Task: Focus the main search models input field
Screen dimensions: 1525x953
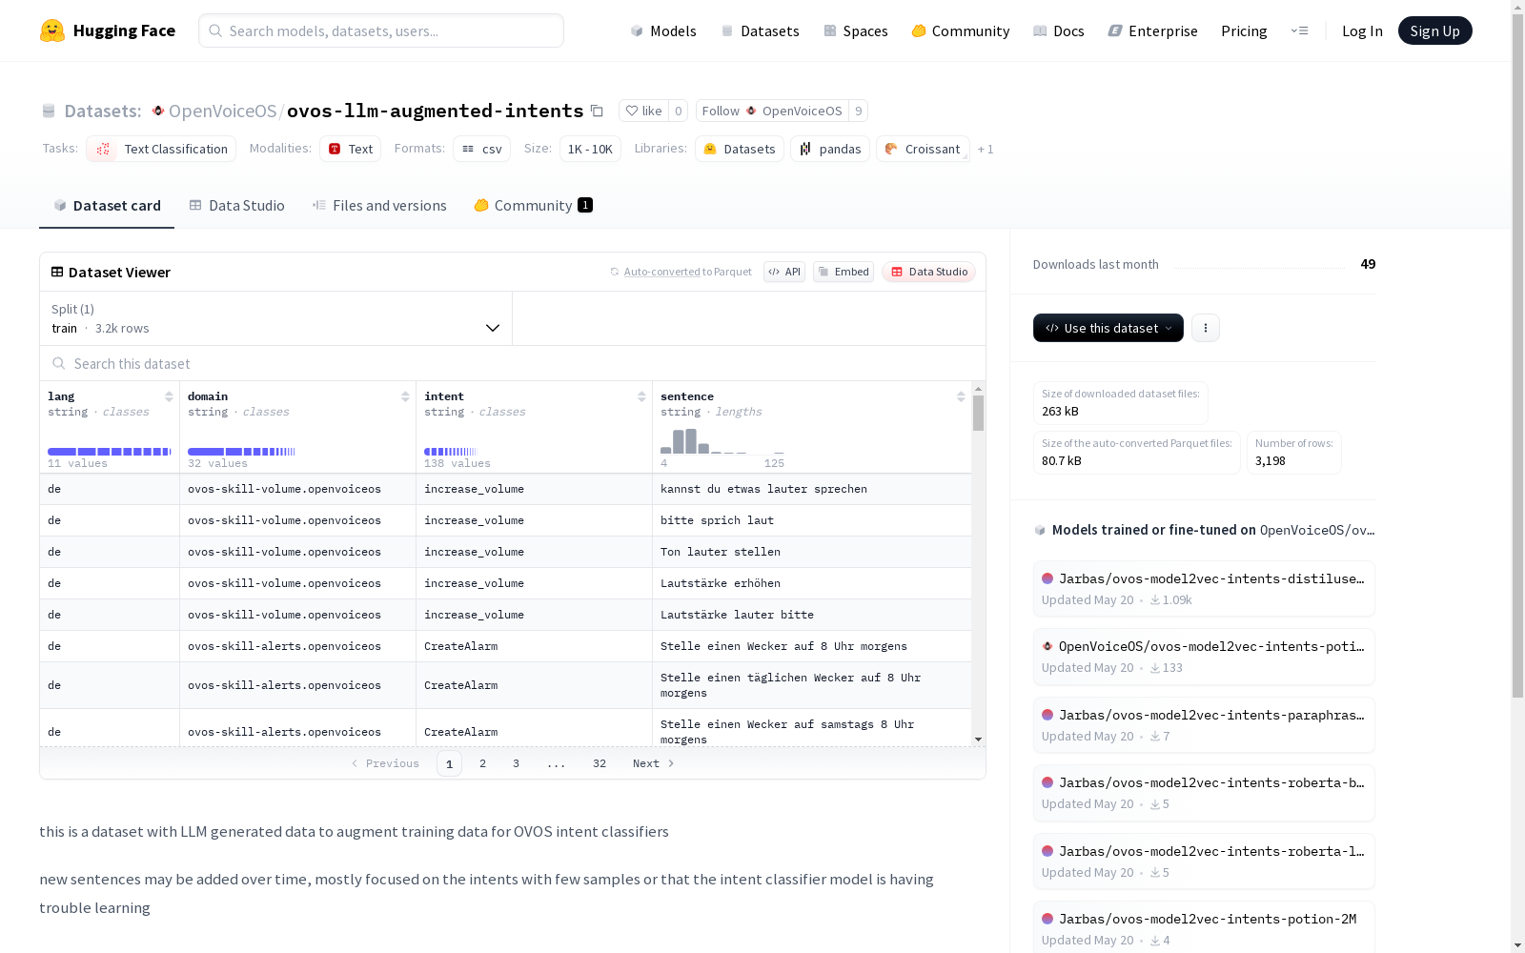Action: [x=381, y=30]
